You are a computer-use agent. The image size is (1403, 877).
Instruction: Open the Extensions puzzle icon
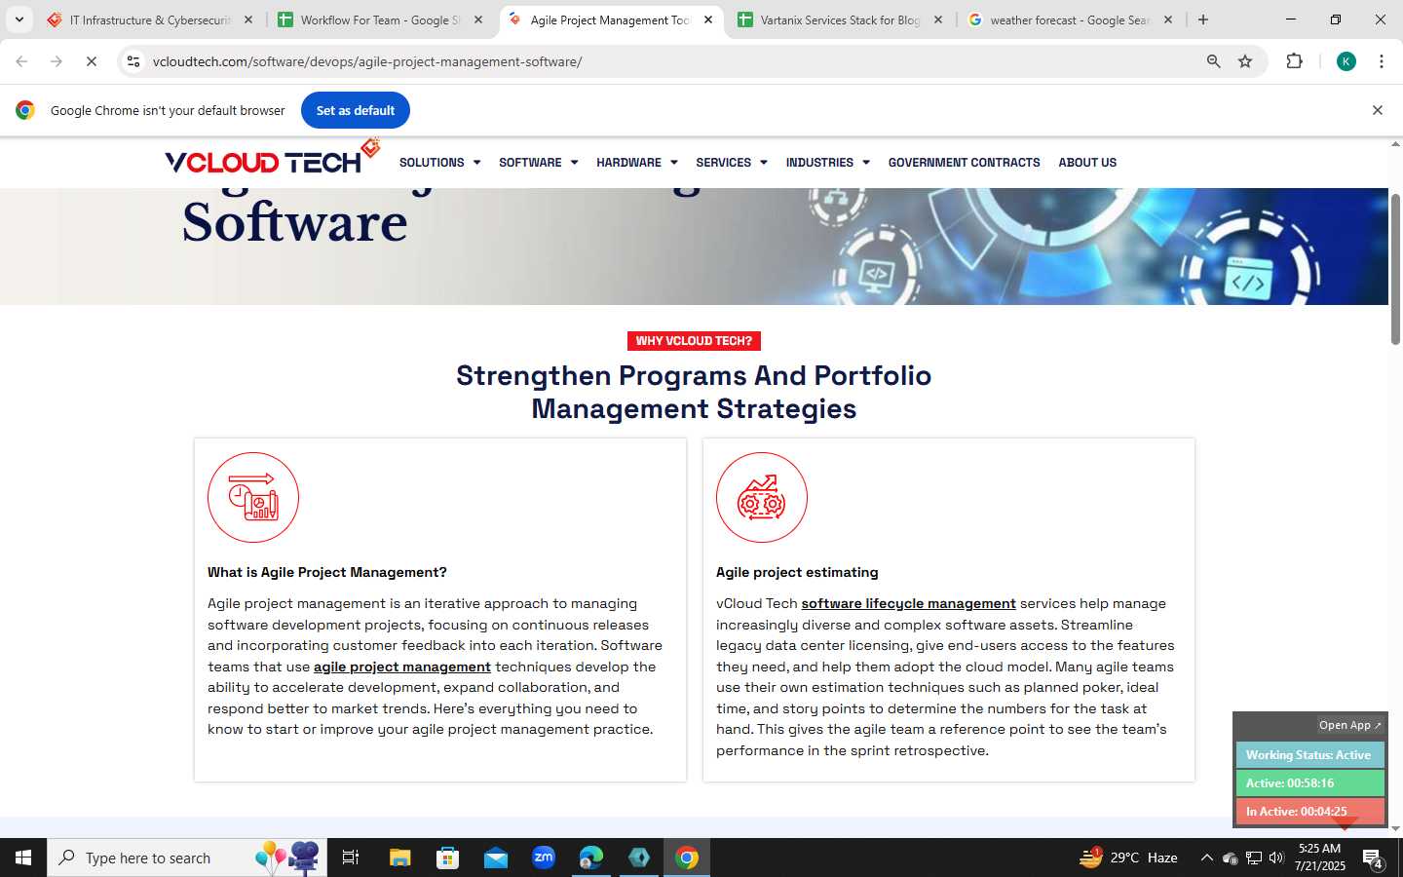coord(1294,61)
